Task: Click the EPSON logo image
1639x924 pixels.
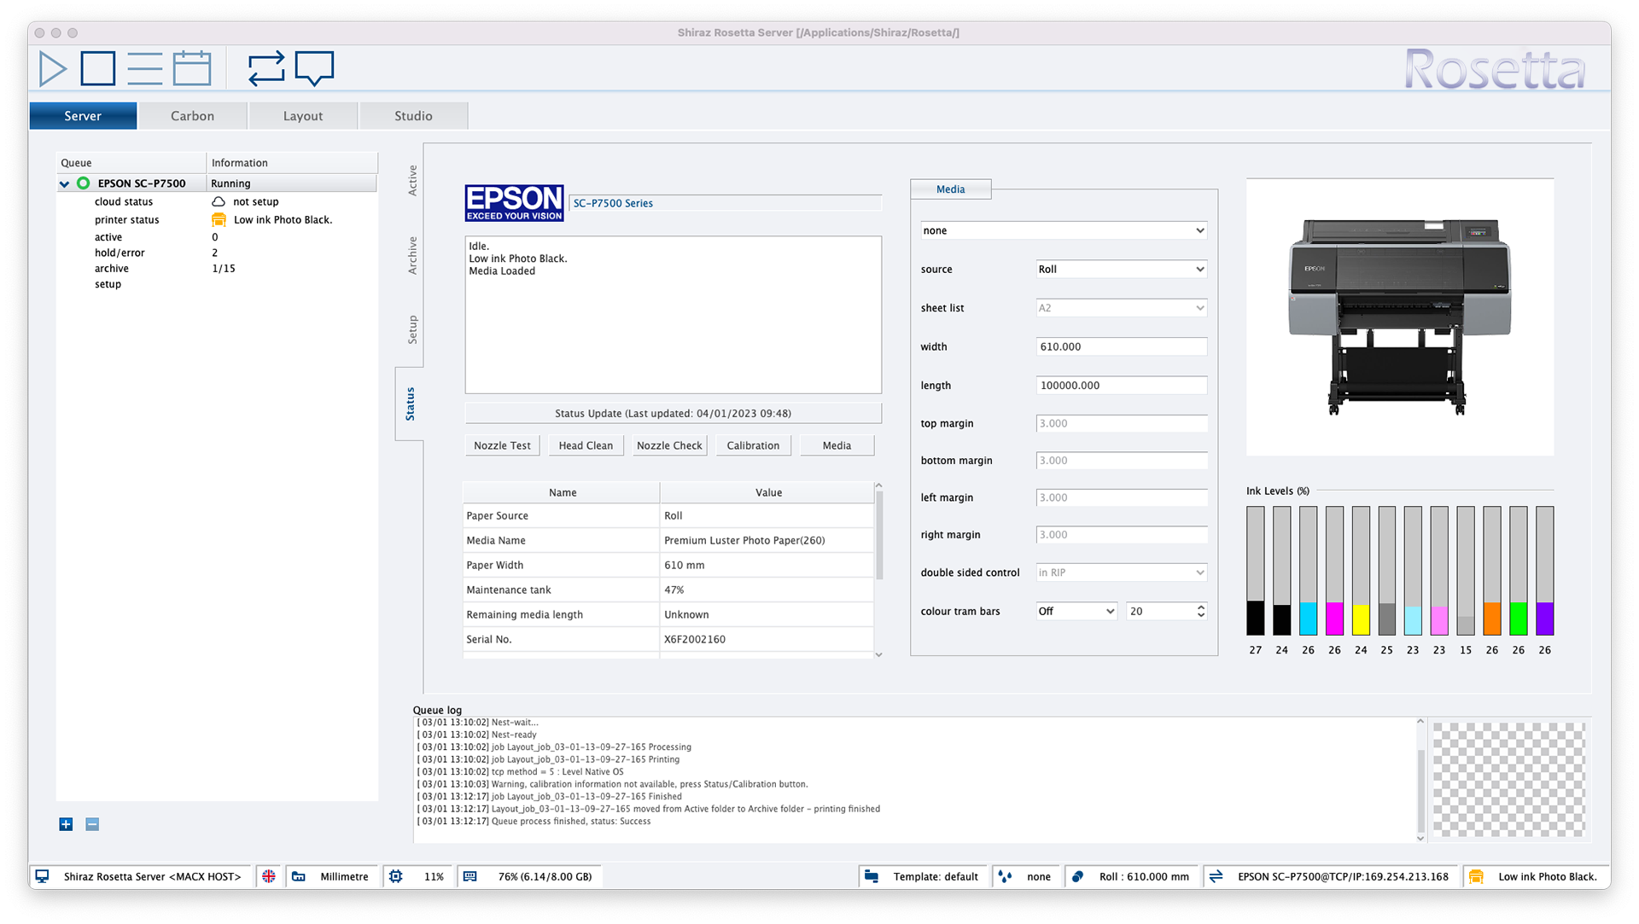Action: point(514,203)
